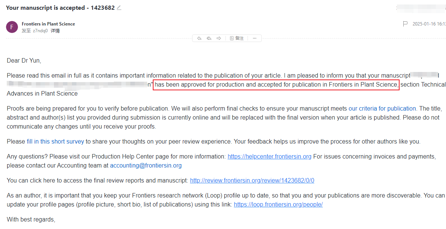Click the purple F sender avatar
The height and width of the screenshot is (229, 446).
coord(12,27)
